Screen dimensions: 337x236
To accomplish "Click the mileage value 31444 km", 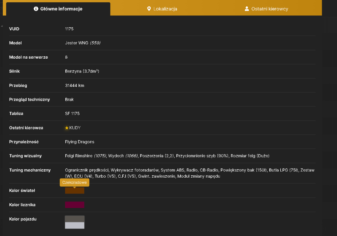I will pos(74,86).
